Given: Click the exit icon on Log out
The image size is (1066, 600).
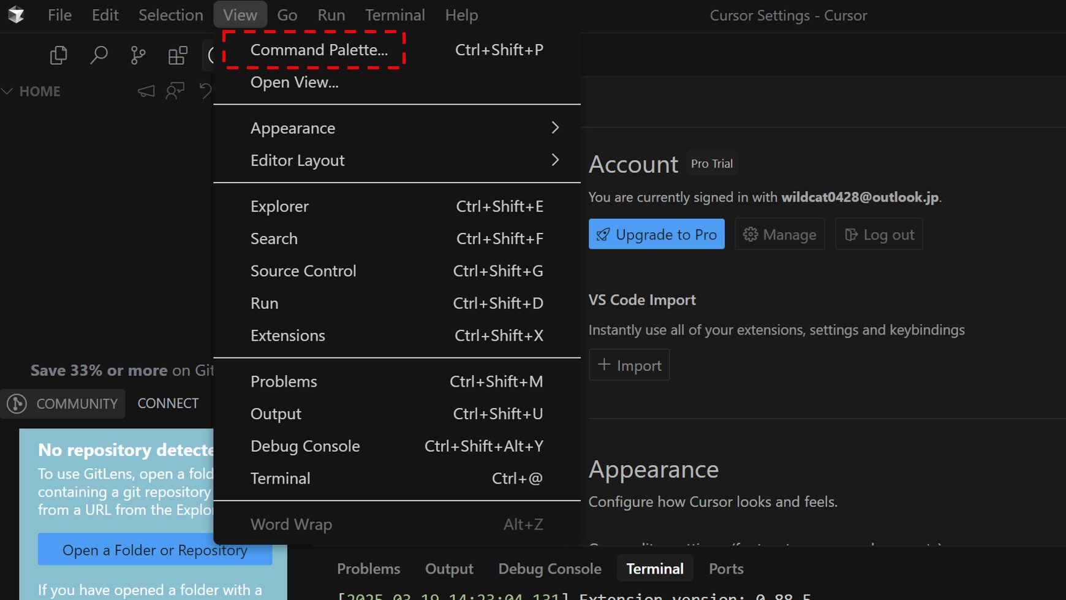Looking at the screenshot, I should (x=851, y=235).
